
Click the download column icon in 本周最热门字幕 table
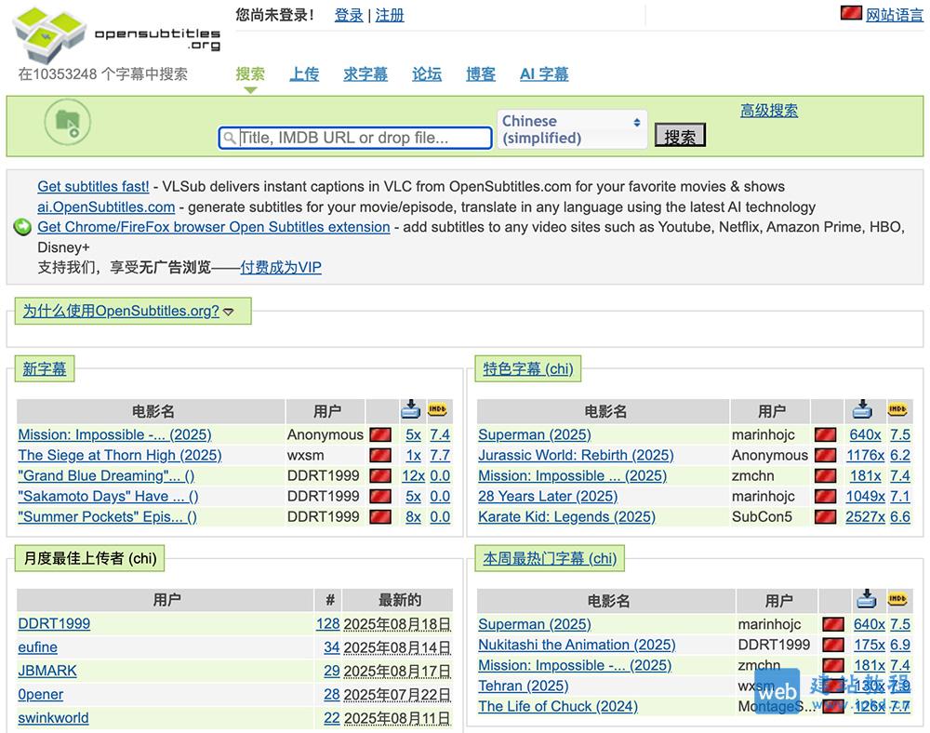pos(867,599)
